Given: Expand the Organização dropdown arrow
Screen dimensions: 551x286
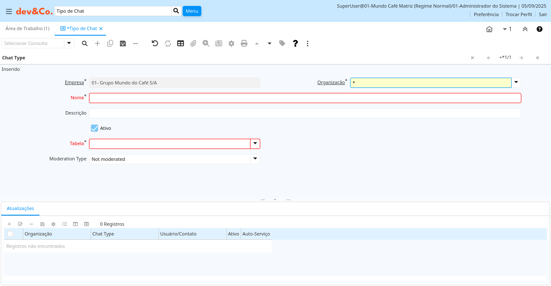Looking at the screenshot, I should pyautogui.click(x=516, y=82).
